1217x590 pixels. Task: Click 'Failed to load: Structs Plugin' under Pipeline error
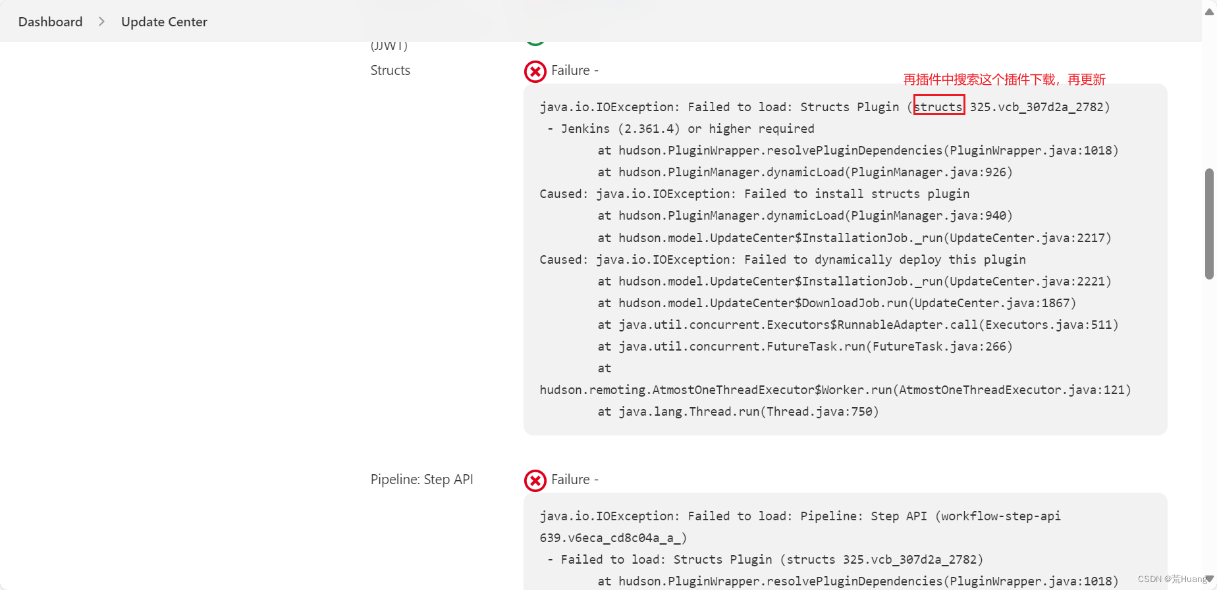[765, 560]
